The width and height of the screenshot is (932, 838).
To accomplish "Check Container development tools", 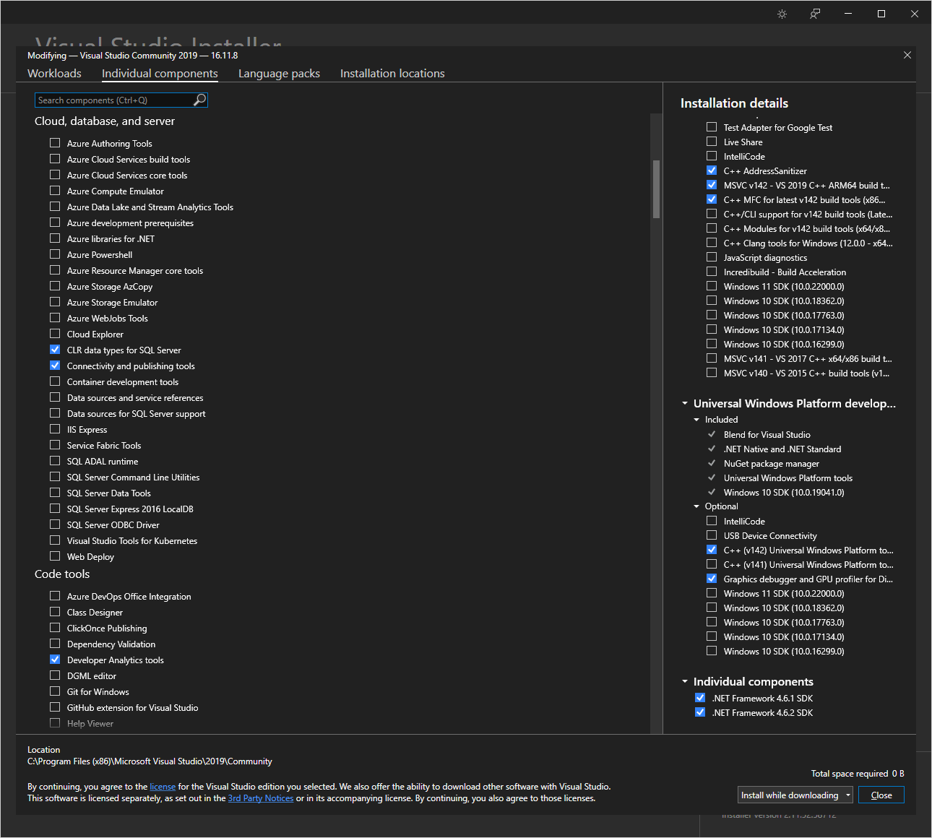I will click(55, 381).
